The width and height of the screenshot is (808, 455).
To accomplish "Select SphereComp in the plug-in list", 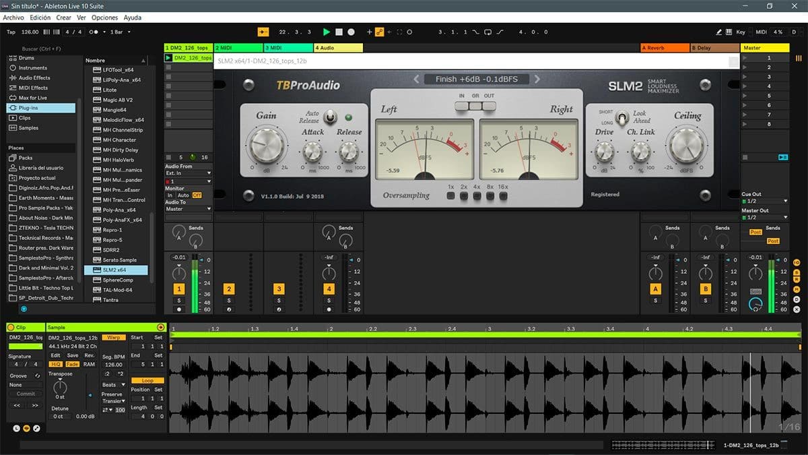I will coord(118,280).
